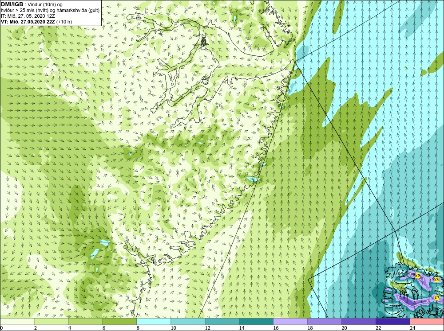444x331 pixels.
Task: Click scale number 10 on the color bar
Action: [x=173, y=328]
